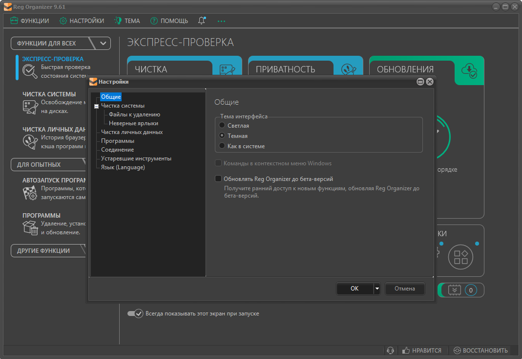Select Чистка личных данных tree item
The height and width of the screenshot is (359, 522).
pos(132,132)
